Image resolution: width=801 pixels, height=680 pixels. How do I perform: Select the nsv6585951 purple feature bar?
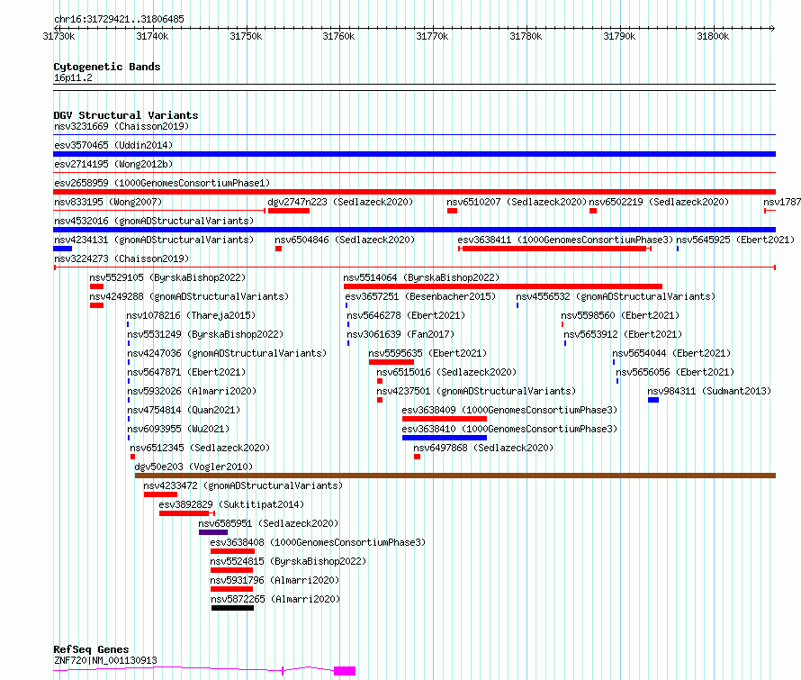point(213,532)
